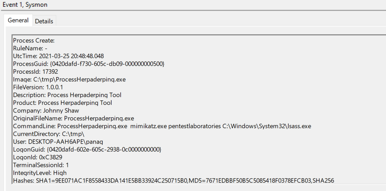This screenshot has width=386, height=191.
Task: Click the User DESKTOP-AAH6APE line
Action: pos(58,142)
